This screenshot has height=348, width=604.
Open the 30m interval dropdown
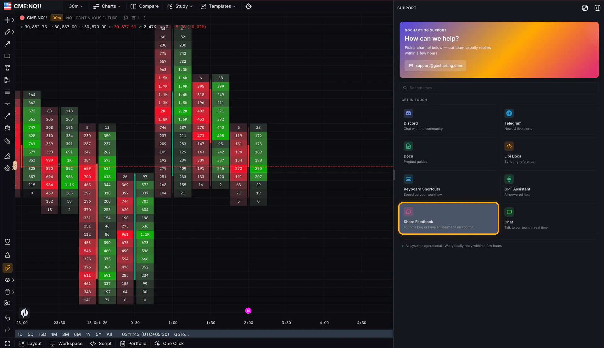(76, 6)
